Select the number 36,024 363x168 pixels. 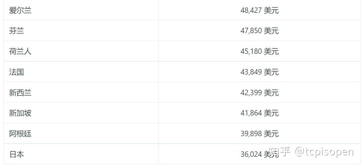(251, 154)
